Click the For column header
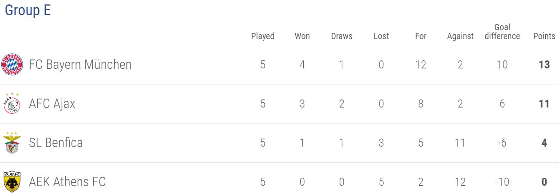559x195 pixels. [421, 36]
